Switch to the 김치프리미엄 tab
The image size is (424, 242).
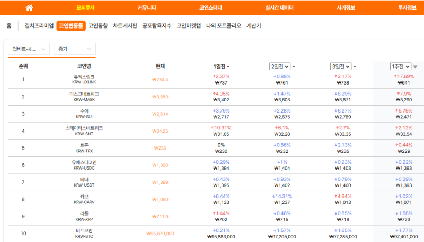click(x=39, y=25)
